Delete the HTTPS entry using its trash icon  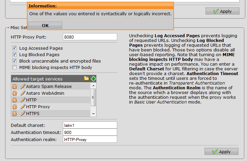click(x=15, y=113)
